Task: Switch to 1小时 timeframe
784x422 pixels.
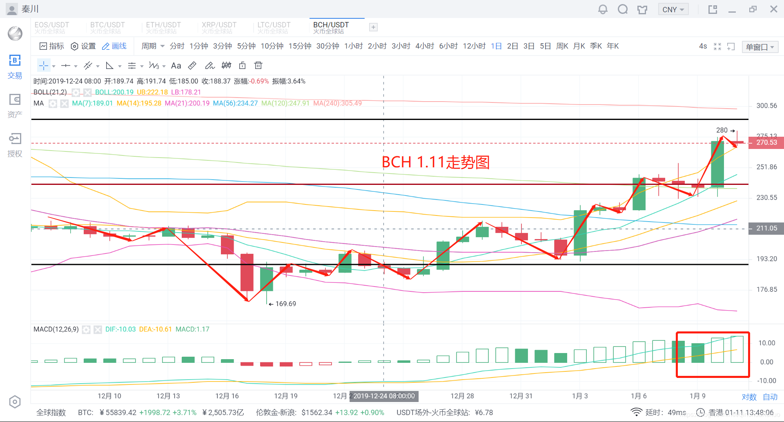Action: (x=354, y=46)
